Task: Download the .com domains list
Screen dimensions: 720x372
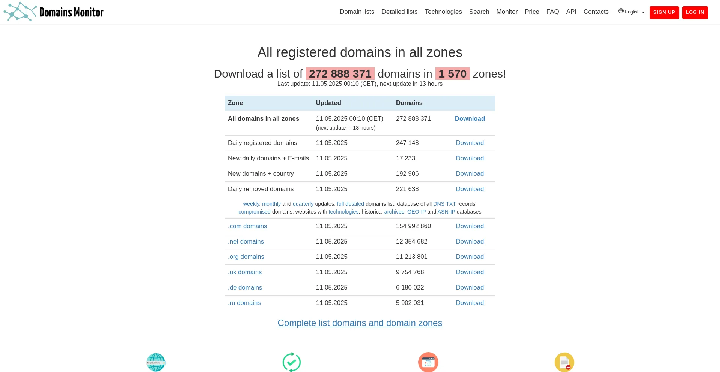Action: click(x=469, y=226)
